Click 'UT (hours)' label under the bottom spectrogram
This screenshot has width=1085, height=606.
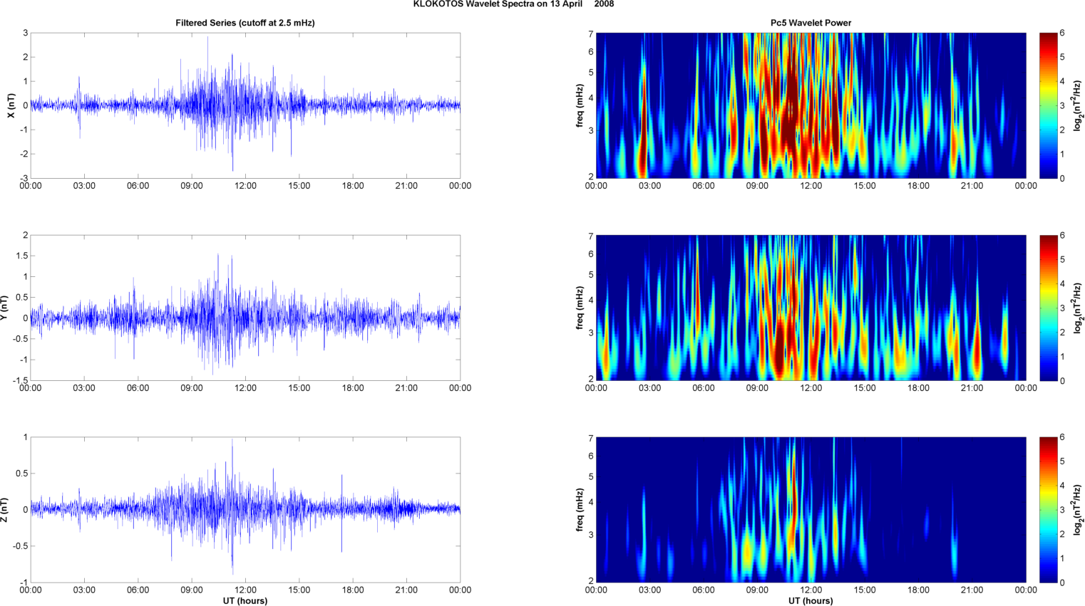(x=811, y=600)
